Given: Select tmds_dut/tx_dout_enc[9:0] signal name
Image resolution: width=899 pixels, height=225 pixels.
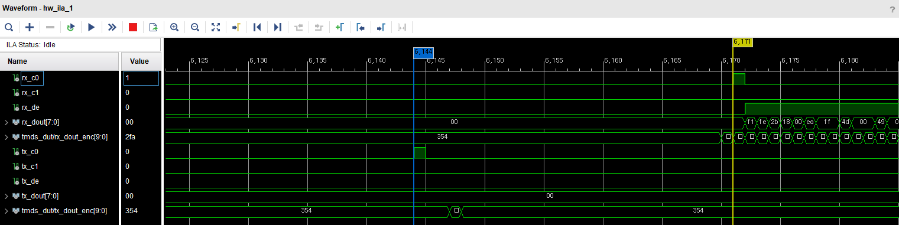Looking at the screenshot, I should pyautogui.click(x=64, y=211).
